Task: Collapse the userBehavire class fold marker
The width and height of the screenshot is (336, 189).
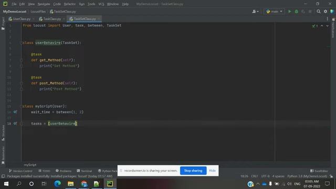Action: point(22,43)
